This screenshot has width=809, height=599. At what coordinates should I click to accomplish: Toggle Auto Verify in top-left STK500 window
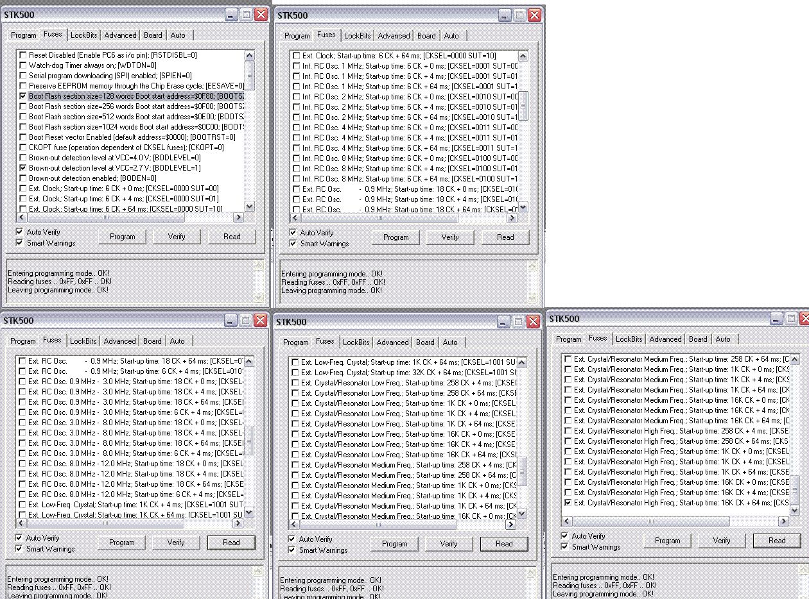click(20, 232)
